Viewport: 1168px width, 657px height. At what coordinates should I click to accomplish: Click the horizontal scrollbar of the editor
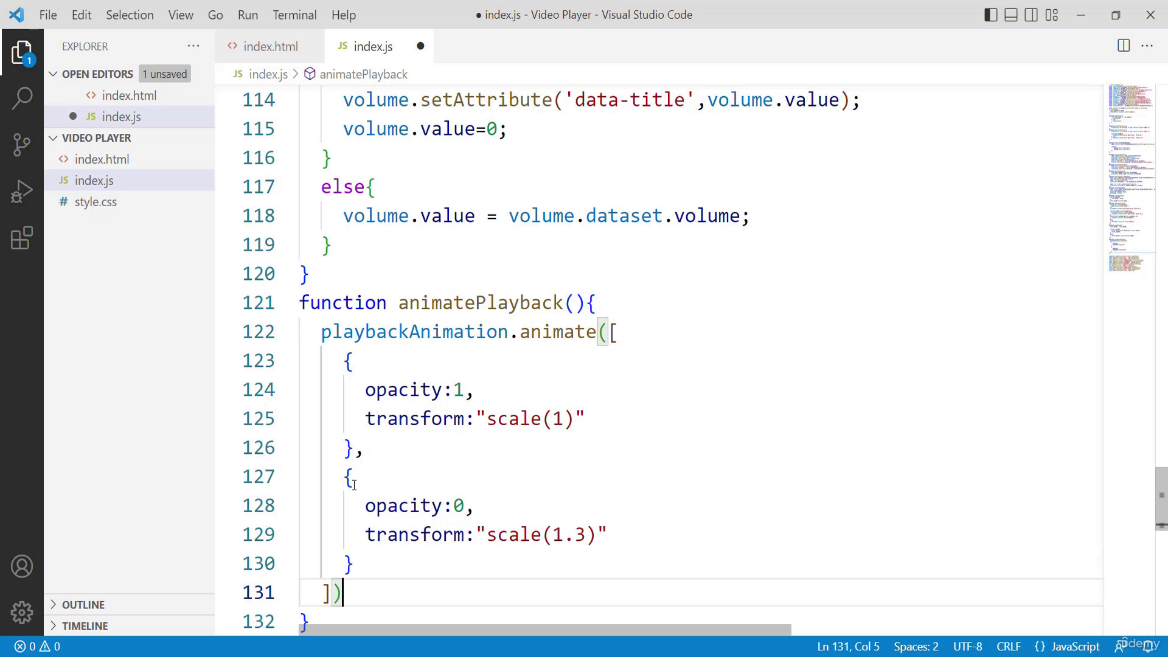coord(545,630)
